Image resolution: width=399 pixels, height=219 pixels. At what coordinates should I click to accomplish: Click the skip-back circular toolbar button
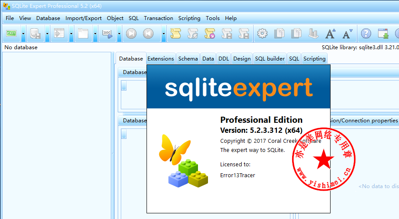point(148,34)
